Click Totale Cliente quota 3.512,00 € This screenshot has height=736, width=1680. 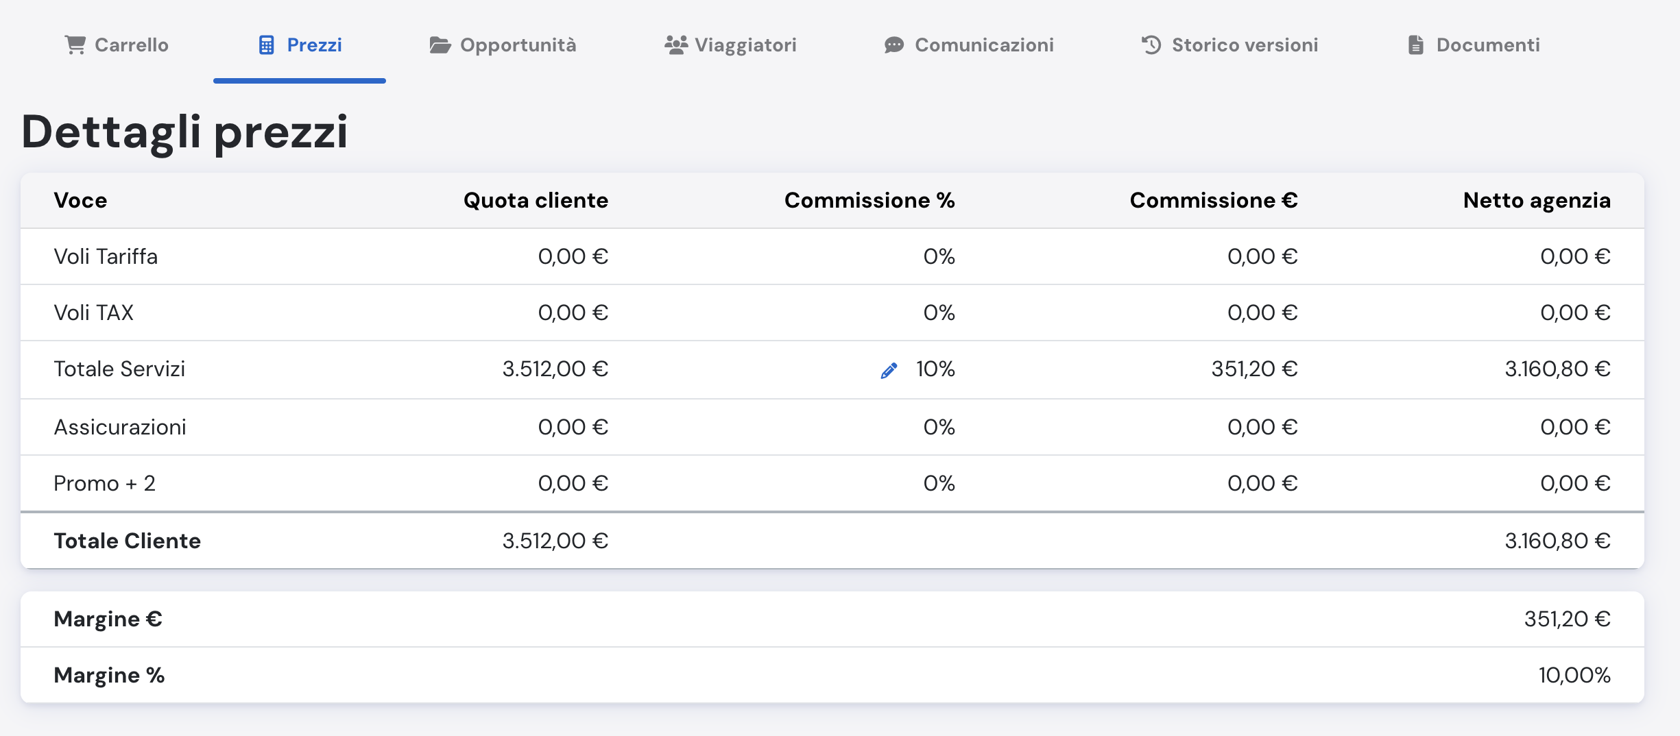tap(555, 541)
